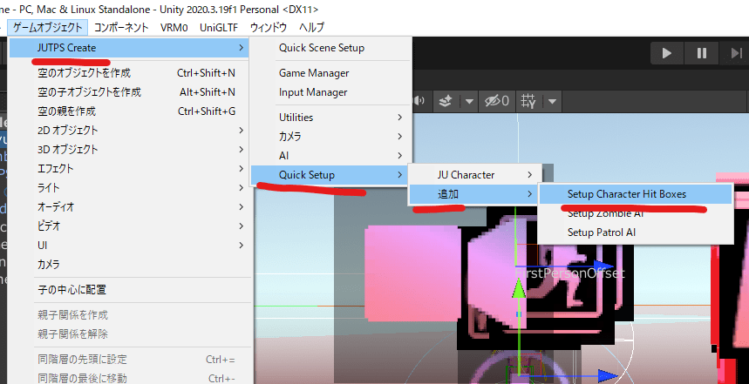Click Quick Scene Setup entry
The height and width of the screenshot is (384, 749).
322,48
